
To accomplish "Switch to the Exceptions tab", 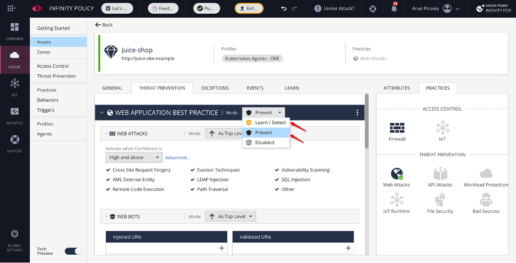I will 215,88.
